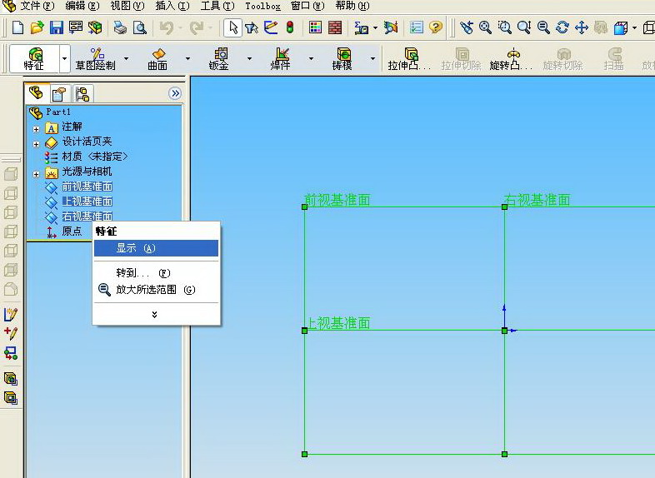Click the 特征 toolbar button
The image size is (655, 478).
[x=34, y=58]
